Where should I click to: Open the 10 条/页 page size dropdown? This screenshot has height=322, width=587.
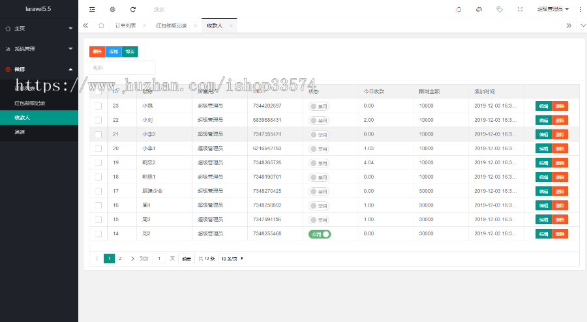click(x=232, y=258)
